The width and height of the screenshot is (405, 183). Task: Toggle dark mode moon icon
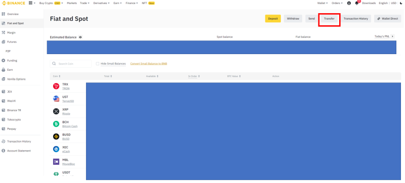(x=401, y=3)
